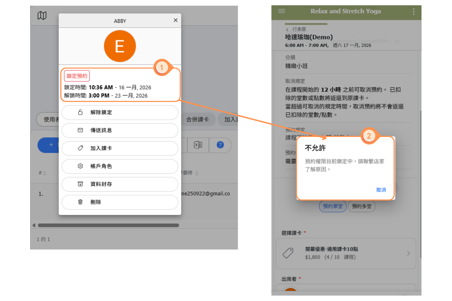The image size is (452, 301).
Task: Click the orange E avatar
Action: coord(119,46)
